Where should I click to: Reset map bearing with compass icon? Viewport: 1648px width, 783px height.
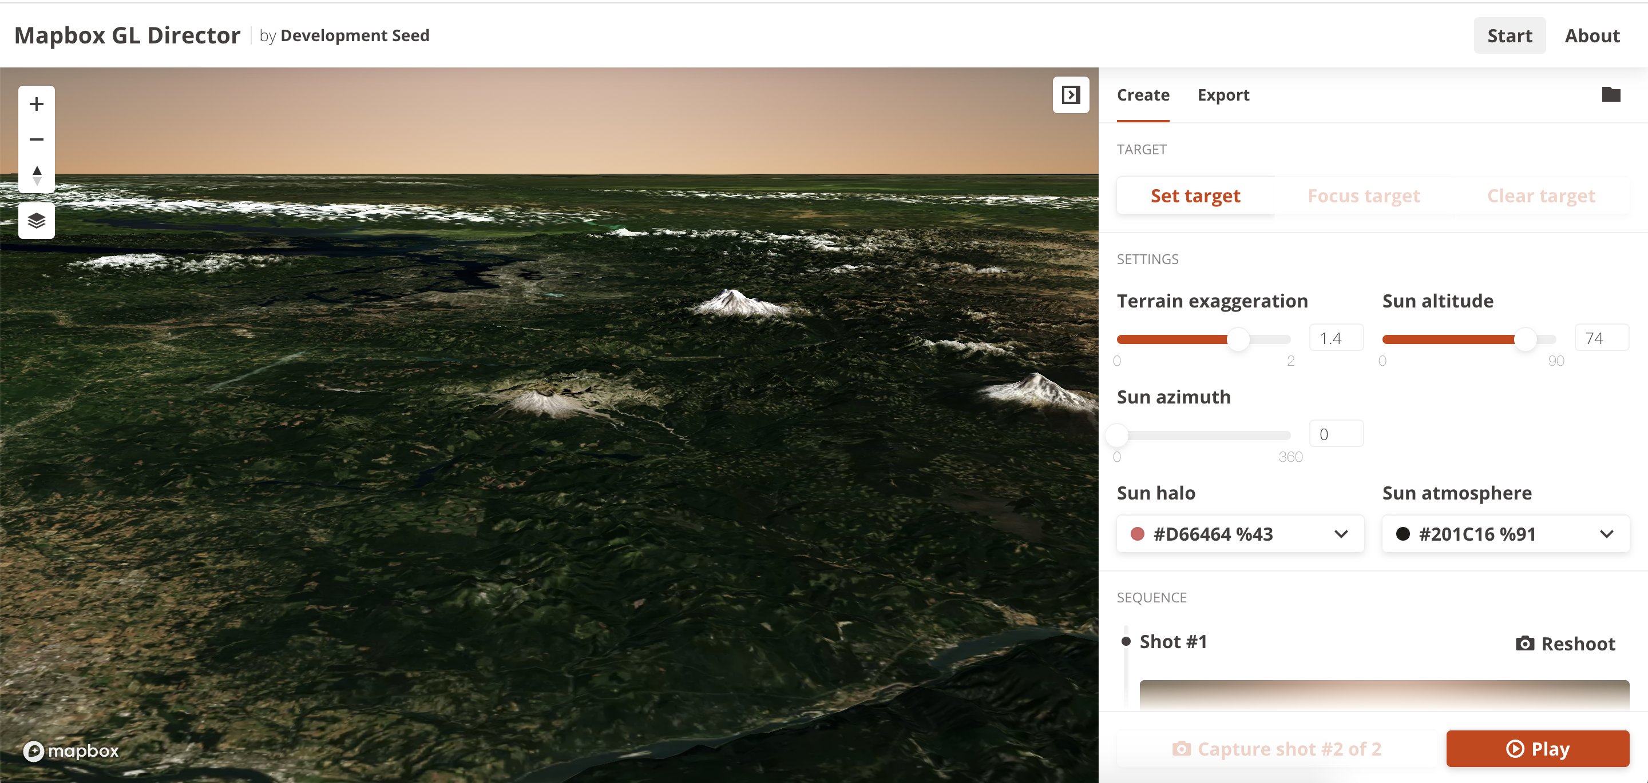click(37, 175)
